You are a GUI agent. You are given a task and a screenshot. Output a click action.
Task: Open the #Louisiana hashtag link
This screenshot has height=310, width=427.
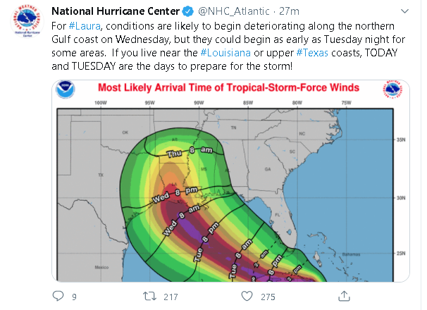pyautogui.click(x=225, y=53)
